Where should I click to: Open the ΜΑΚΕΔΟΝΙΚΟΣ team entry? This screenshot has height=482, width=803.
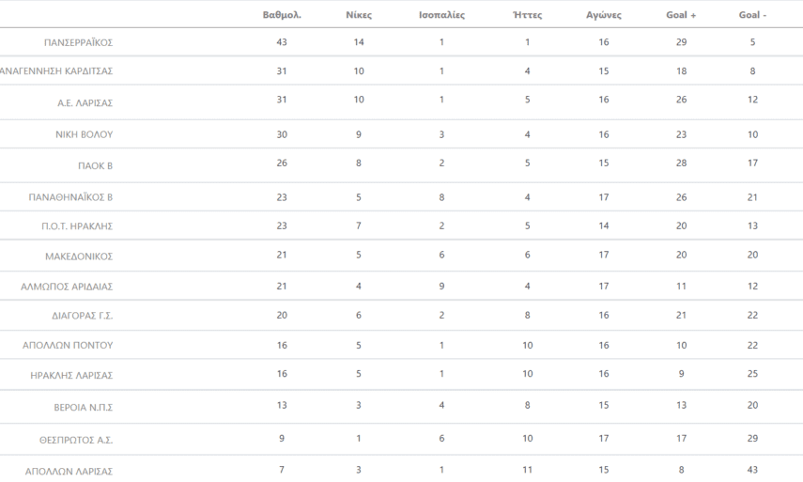coord(79,256)
